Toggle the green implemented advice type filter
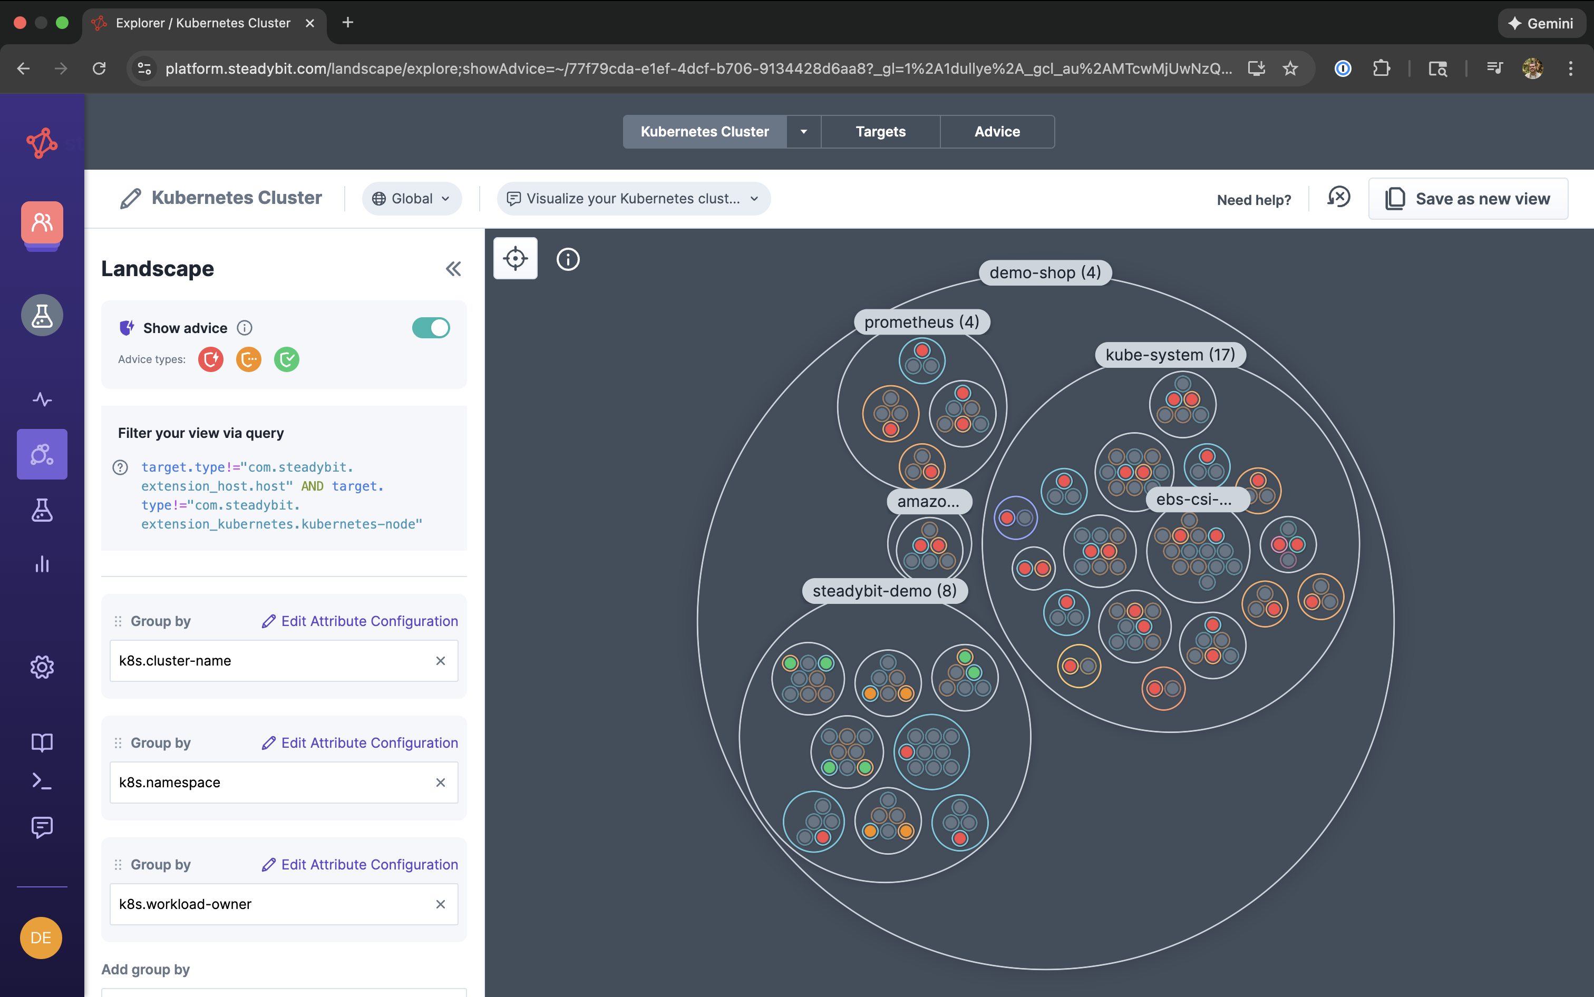This screenshot has height=997, width=1594. click(286, 359)
